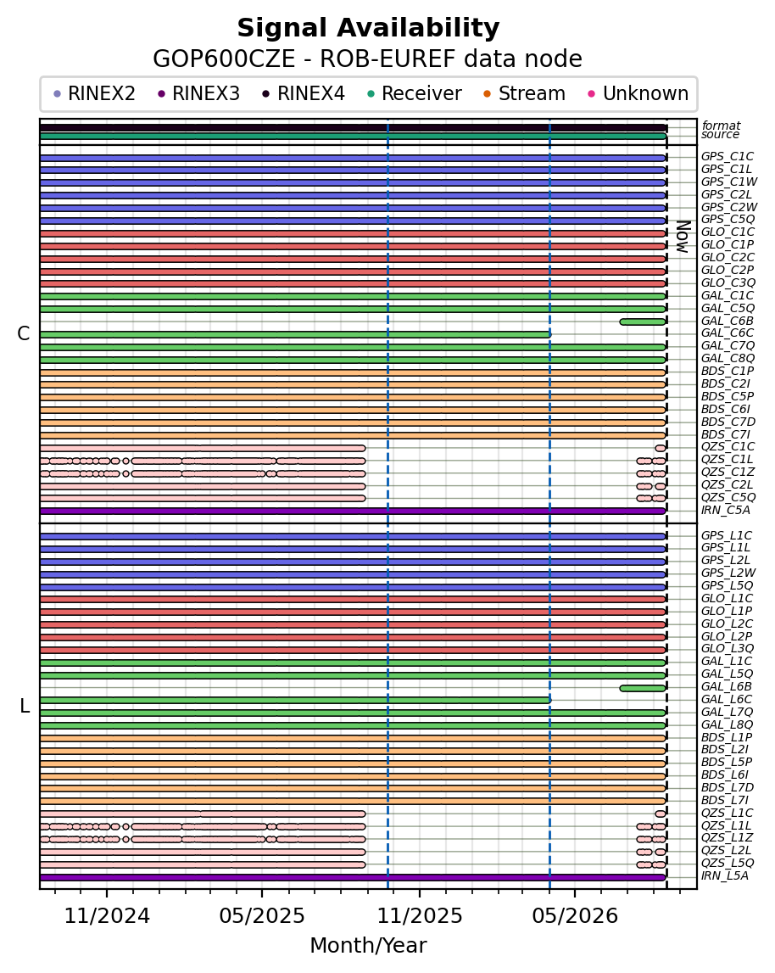Click the QZS_L5Q row label
This screenshot has height=973, width=775.
pyautogui.click(x=728, y=863)
